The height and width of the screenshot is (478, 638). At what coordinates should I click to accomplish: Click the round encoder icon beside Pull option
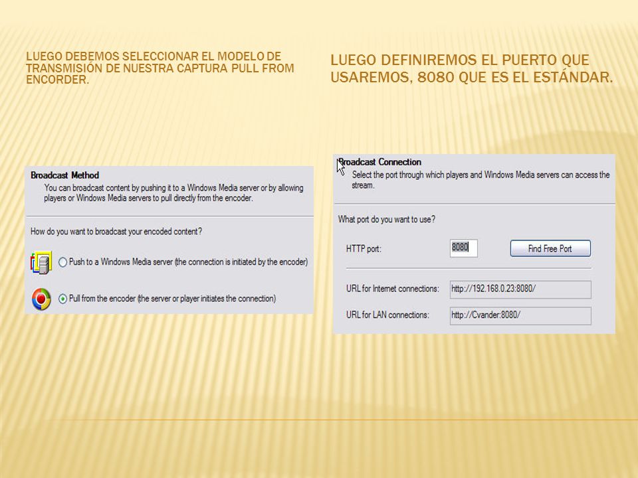coord(41,299)
